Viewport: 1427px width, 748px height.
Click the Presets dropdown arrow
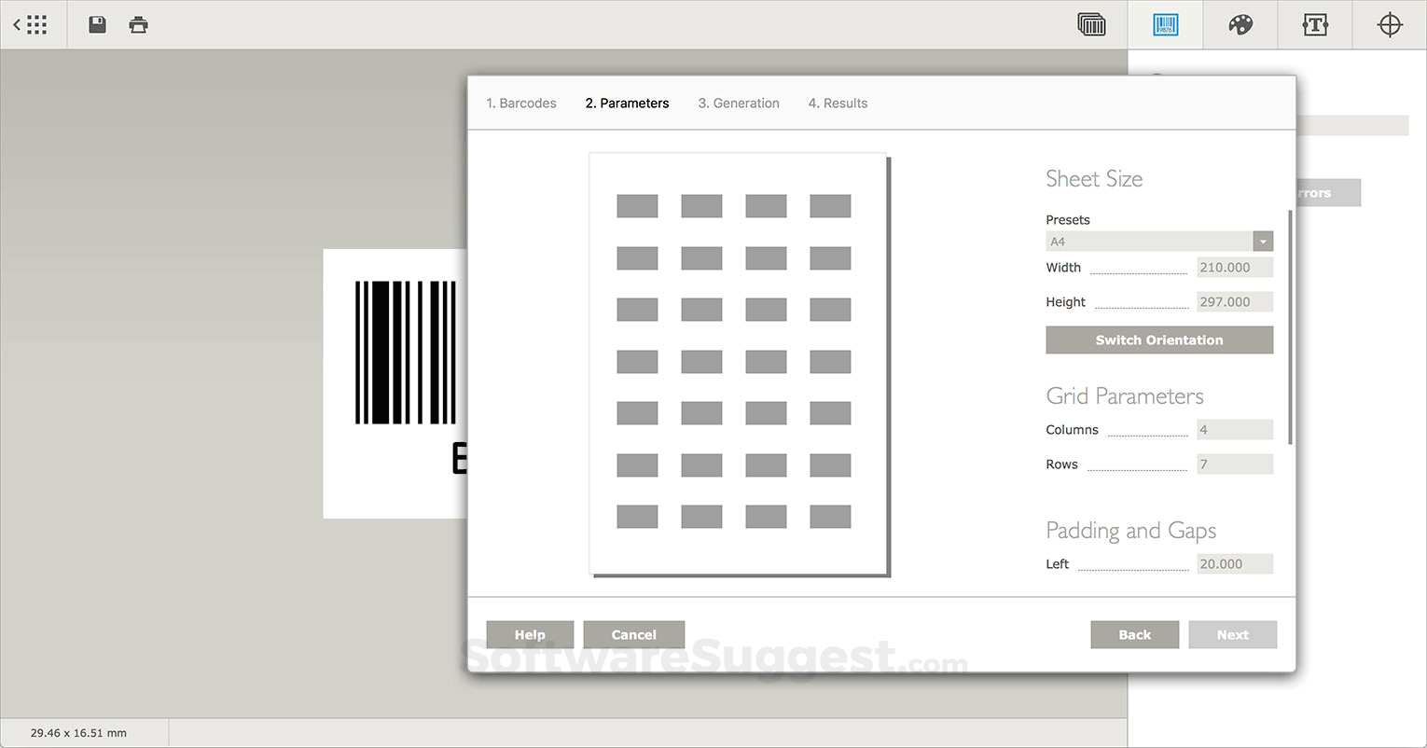coord(1264,241)
